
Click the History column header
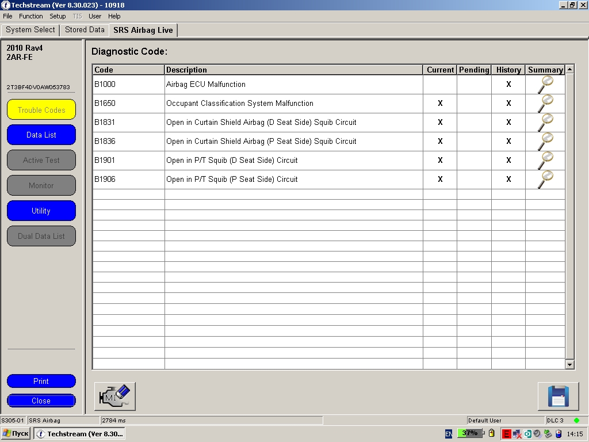[x=508, y=70]
